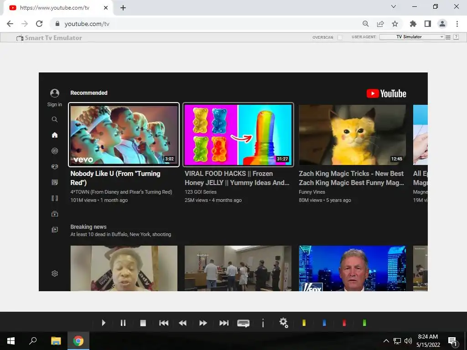Click the rewind remote button
The height and width of the screenshot is (350, 467).
(182, 323)
